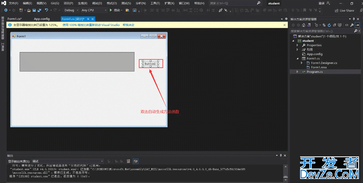
Task: Dismiss the yellow scaling notification bar
Action: 284,25
